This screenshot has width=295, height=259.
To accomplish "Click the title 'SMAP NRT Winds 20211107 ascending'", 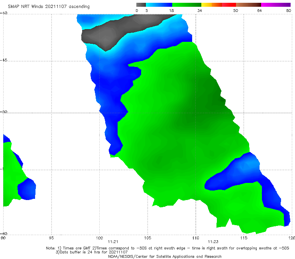I will point(49,6).
